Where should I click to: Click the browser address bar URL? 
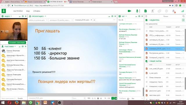point(49,6)
